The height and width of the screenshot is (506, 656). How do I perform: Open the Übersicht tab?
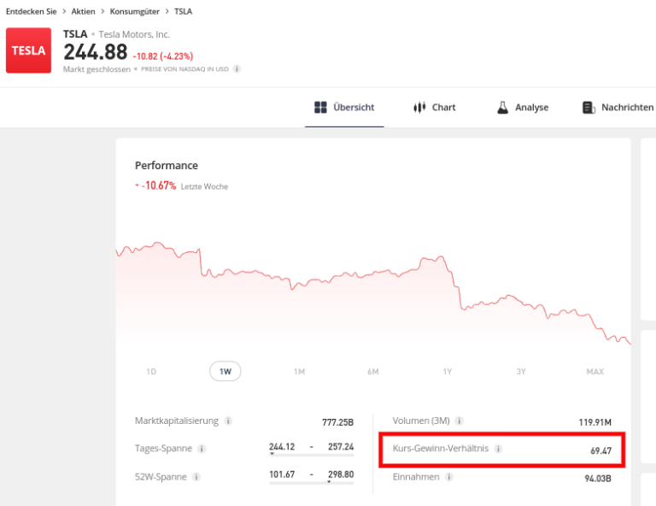pyautogui.click(x=344, y=108)
